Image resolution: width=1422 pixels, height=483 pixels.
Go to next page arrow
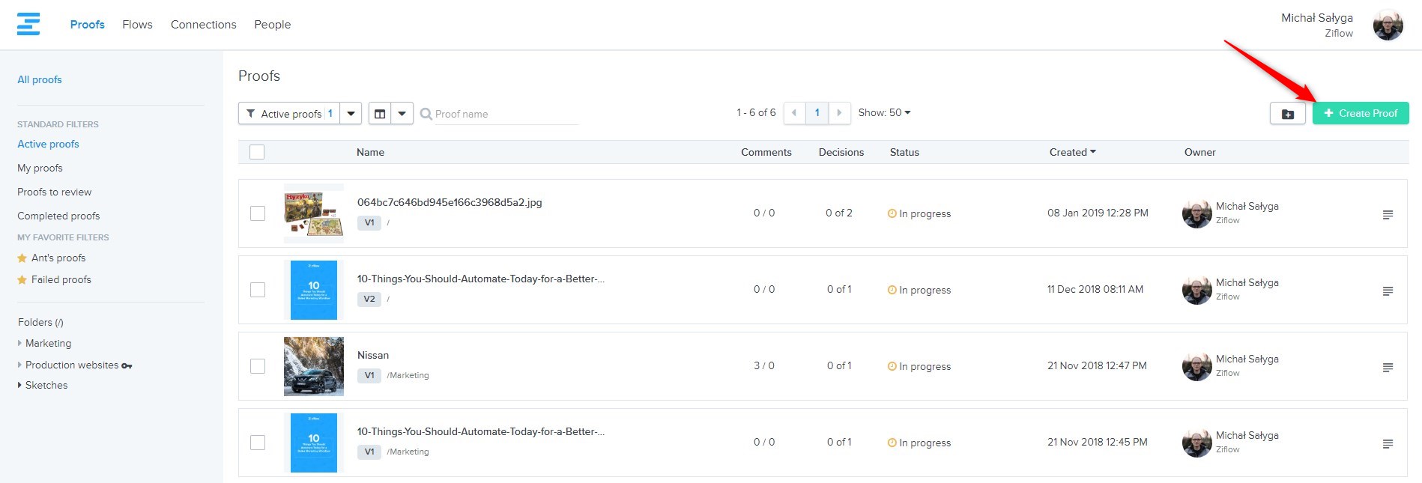[x=839, y=113]
